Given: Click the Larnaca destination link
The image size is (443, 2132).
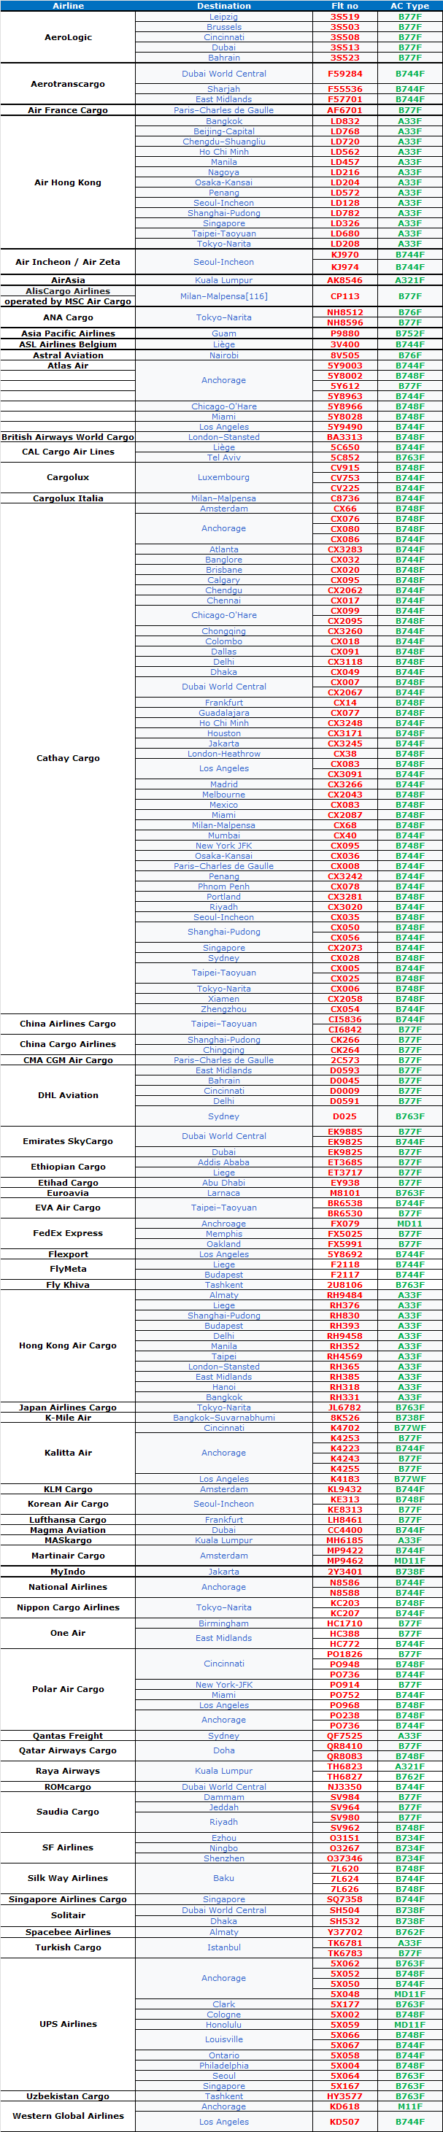Looking at the screenshot, I should [223, 1193].
